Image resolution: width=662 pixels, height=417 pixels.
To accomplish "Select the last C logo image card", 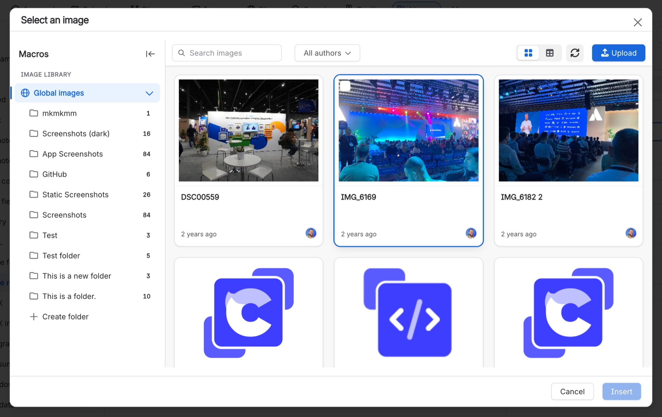I will [568, 313].
